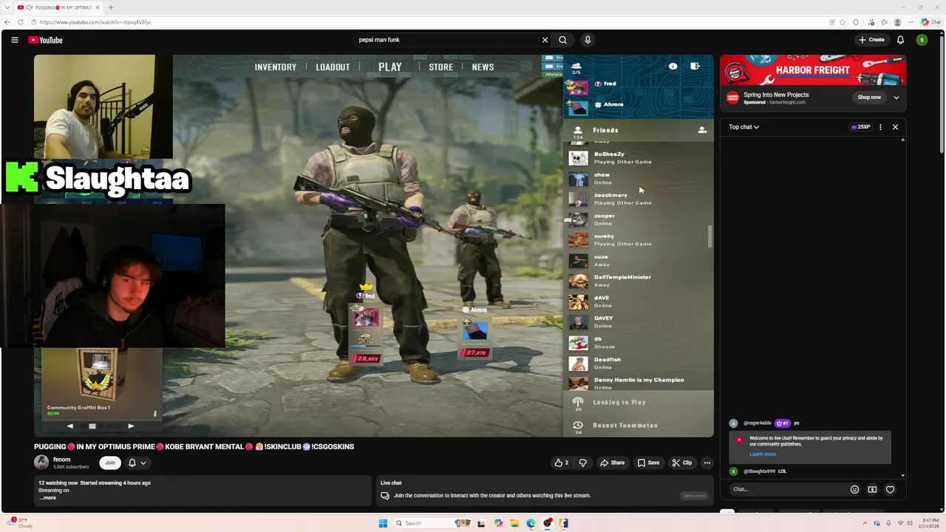Like the video with thumbs up
The width and height of the screenshot is (946, 532).
coord(562,463)
